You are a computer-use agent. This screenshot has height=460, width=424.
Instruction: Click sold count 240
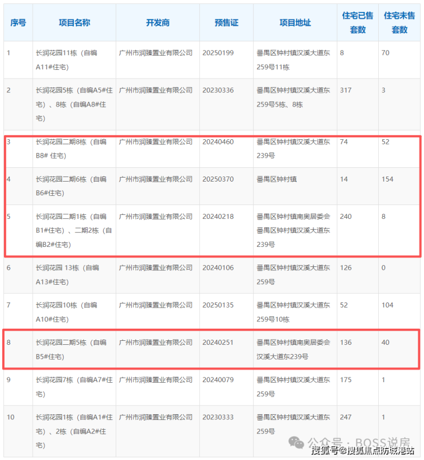coord(346,217)
